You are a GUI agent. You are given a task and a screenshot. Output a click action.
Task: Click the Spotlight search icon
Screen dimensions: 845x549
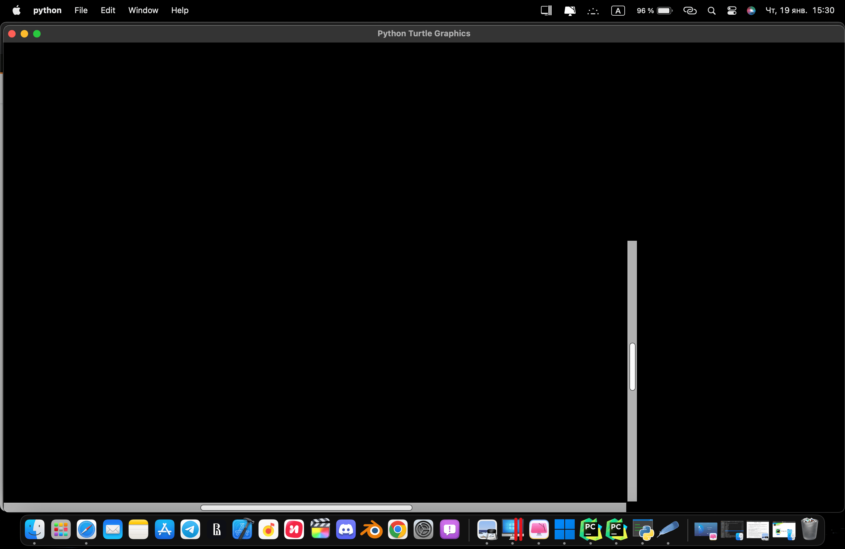[712, 11]
